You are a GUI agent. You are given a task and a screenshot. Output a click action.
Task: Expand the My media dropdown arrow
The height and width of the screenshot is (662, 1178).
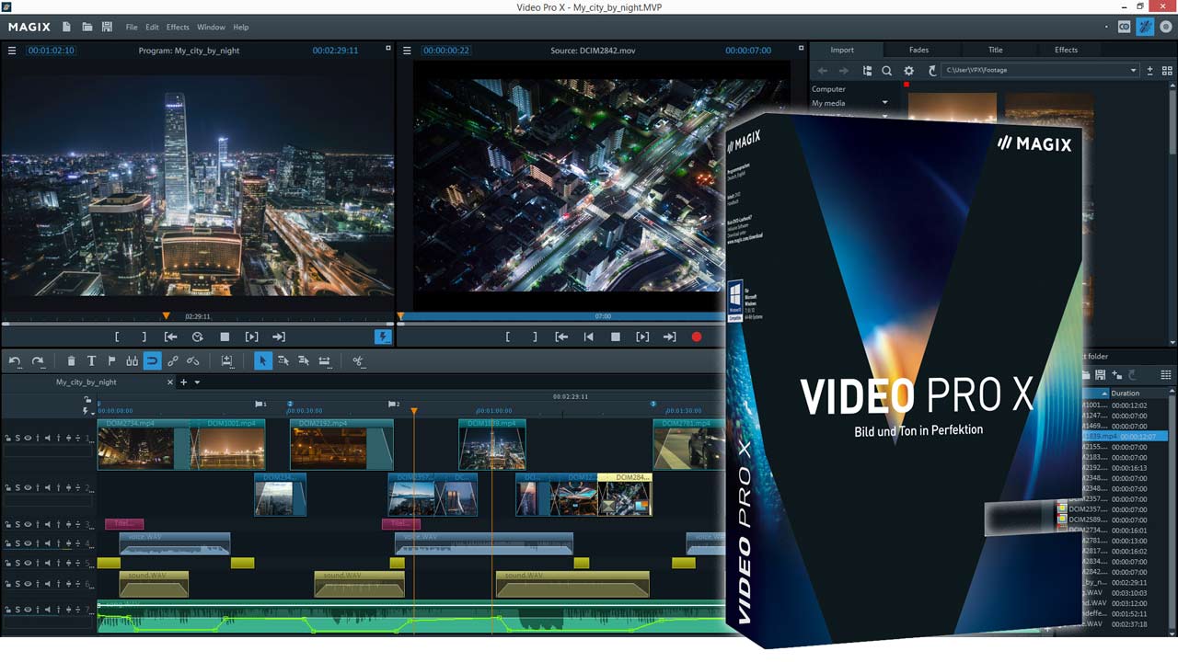pos(885,103)
